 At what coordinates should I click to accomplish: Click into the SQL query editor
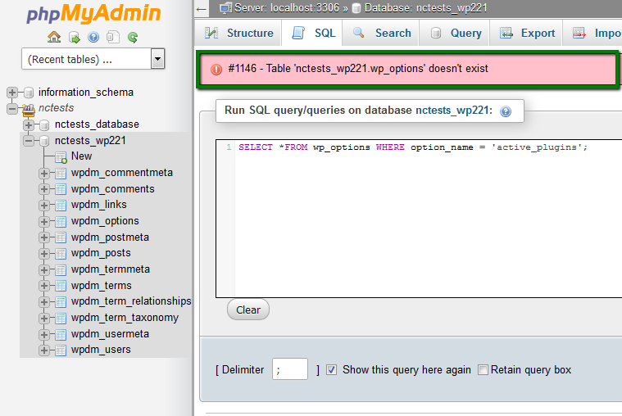(x=419, y=218)
